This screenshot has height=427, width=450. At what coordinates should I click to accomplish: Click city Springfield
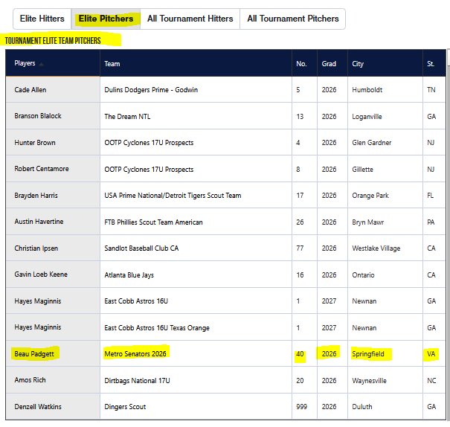[x=368, y=354]
